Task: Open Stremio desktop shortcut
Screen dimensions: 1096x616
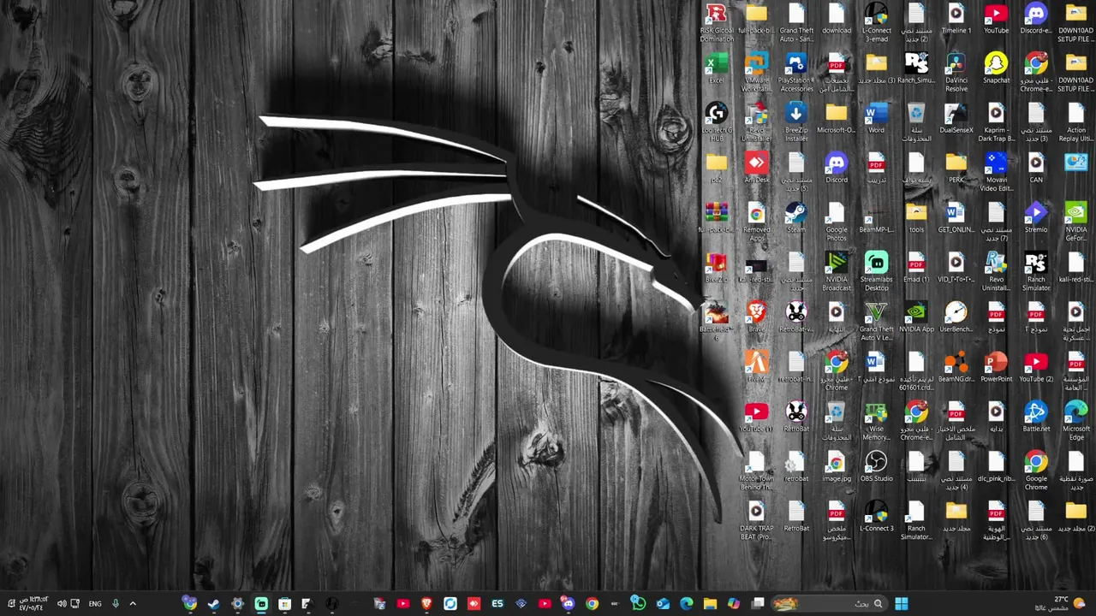Action: [x=1036, y=217]
